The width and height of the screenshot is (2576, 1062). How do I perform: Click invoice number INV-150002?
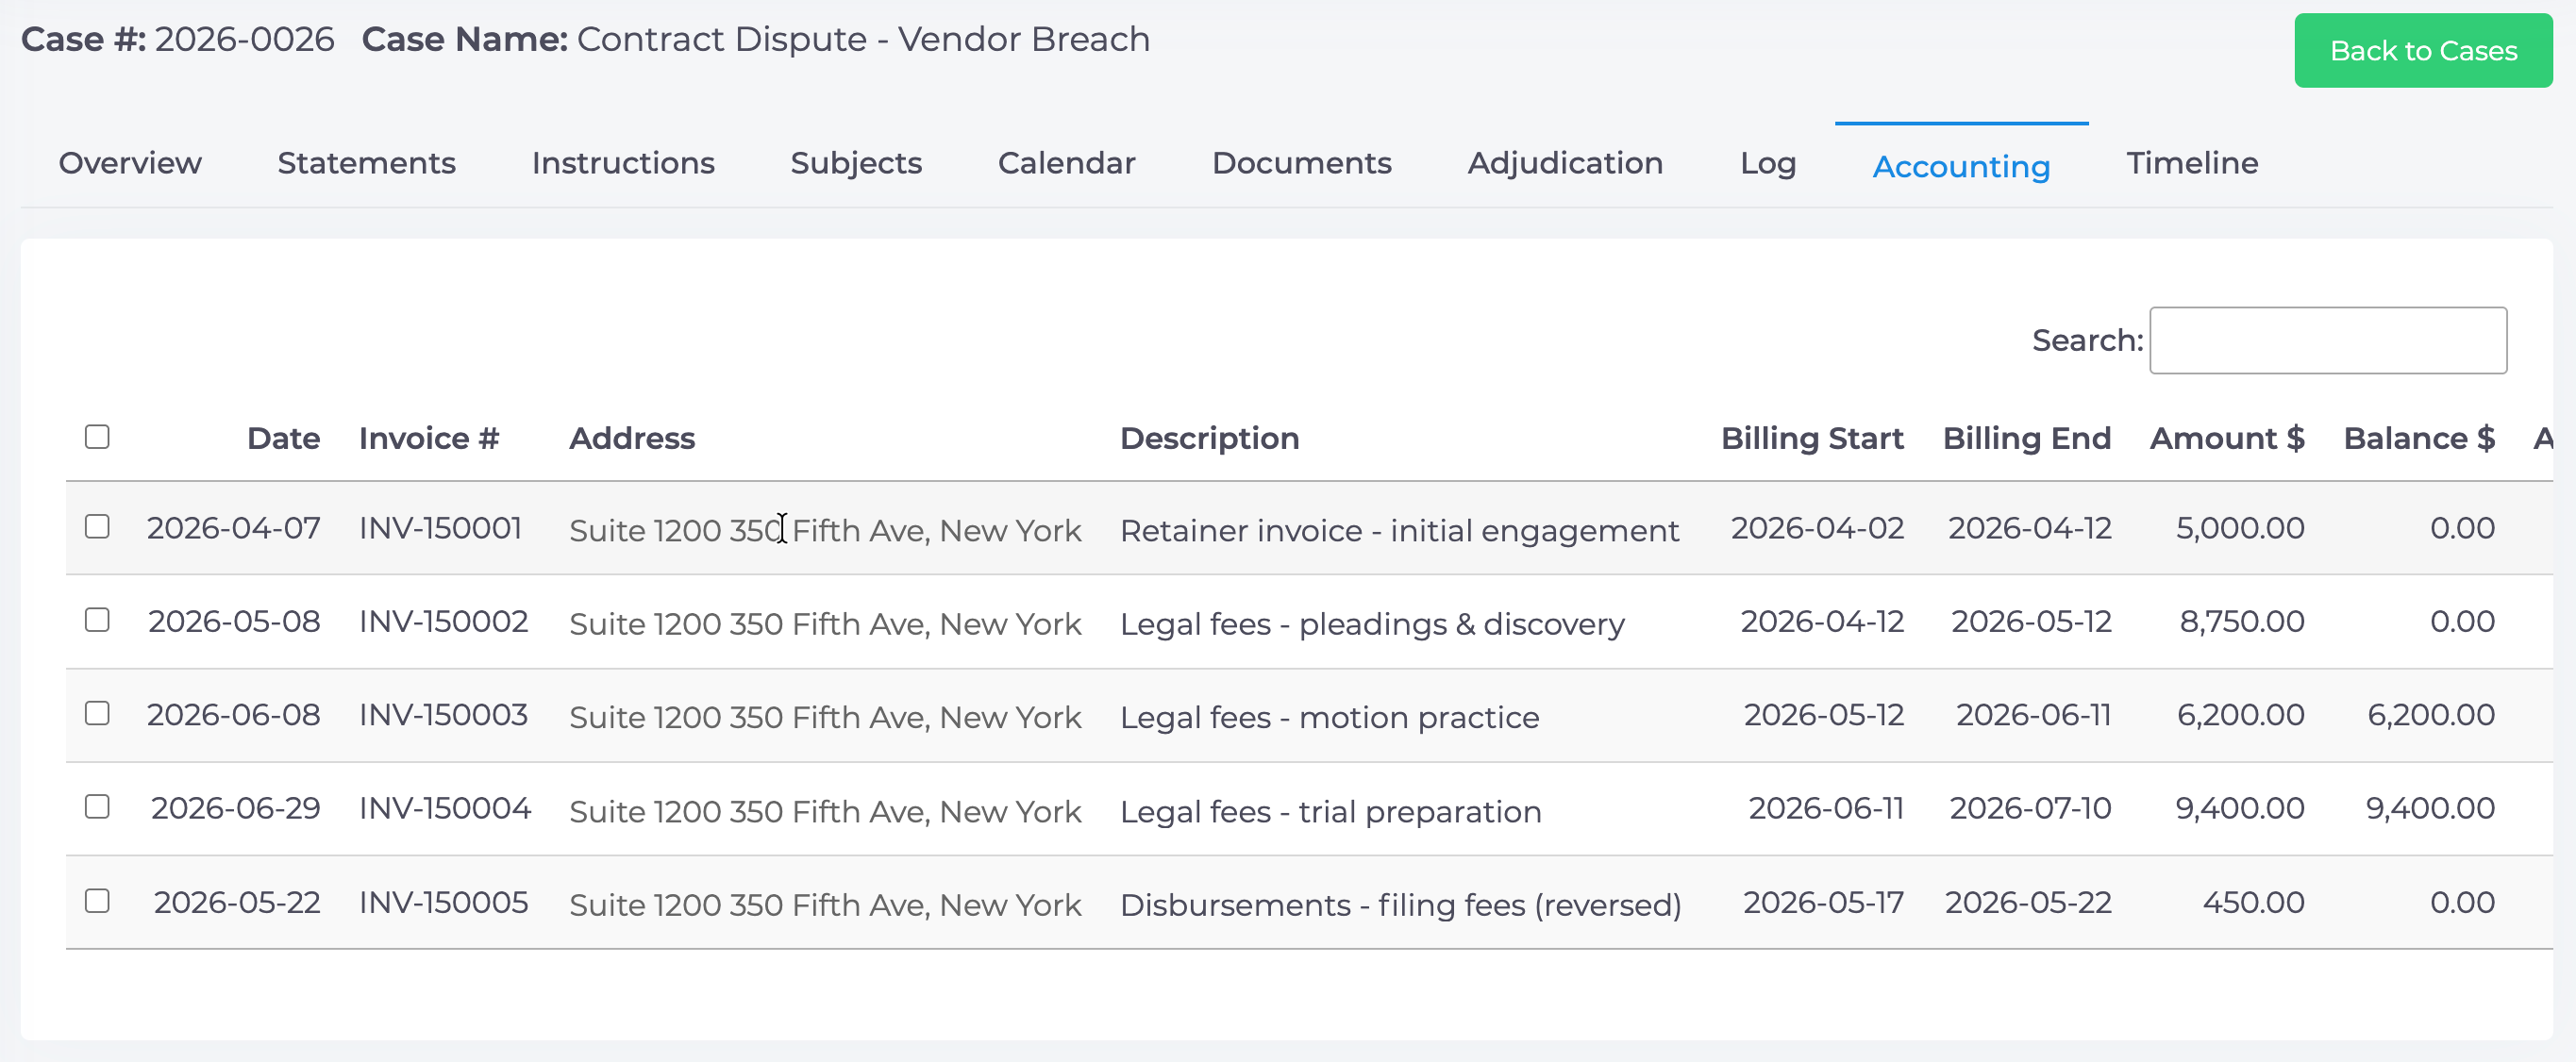click(x=443, y=621)
